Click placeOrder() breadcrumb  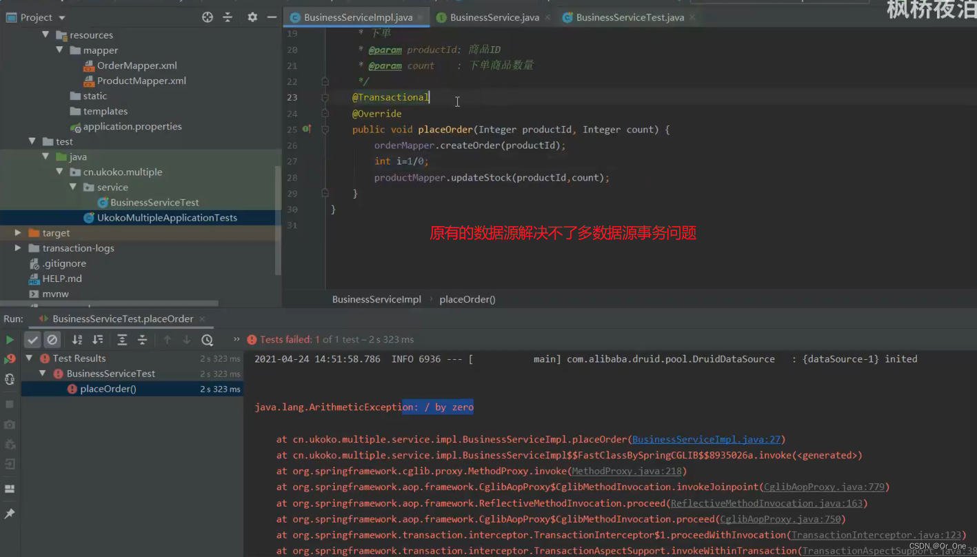[467, 299]
